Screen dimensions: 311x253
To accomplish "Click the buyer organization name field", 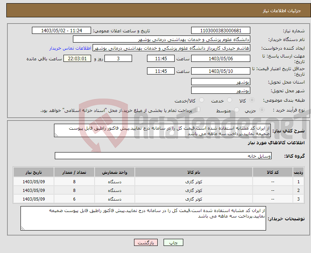I will (x=162, y=39).
